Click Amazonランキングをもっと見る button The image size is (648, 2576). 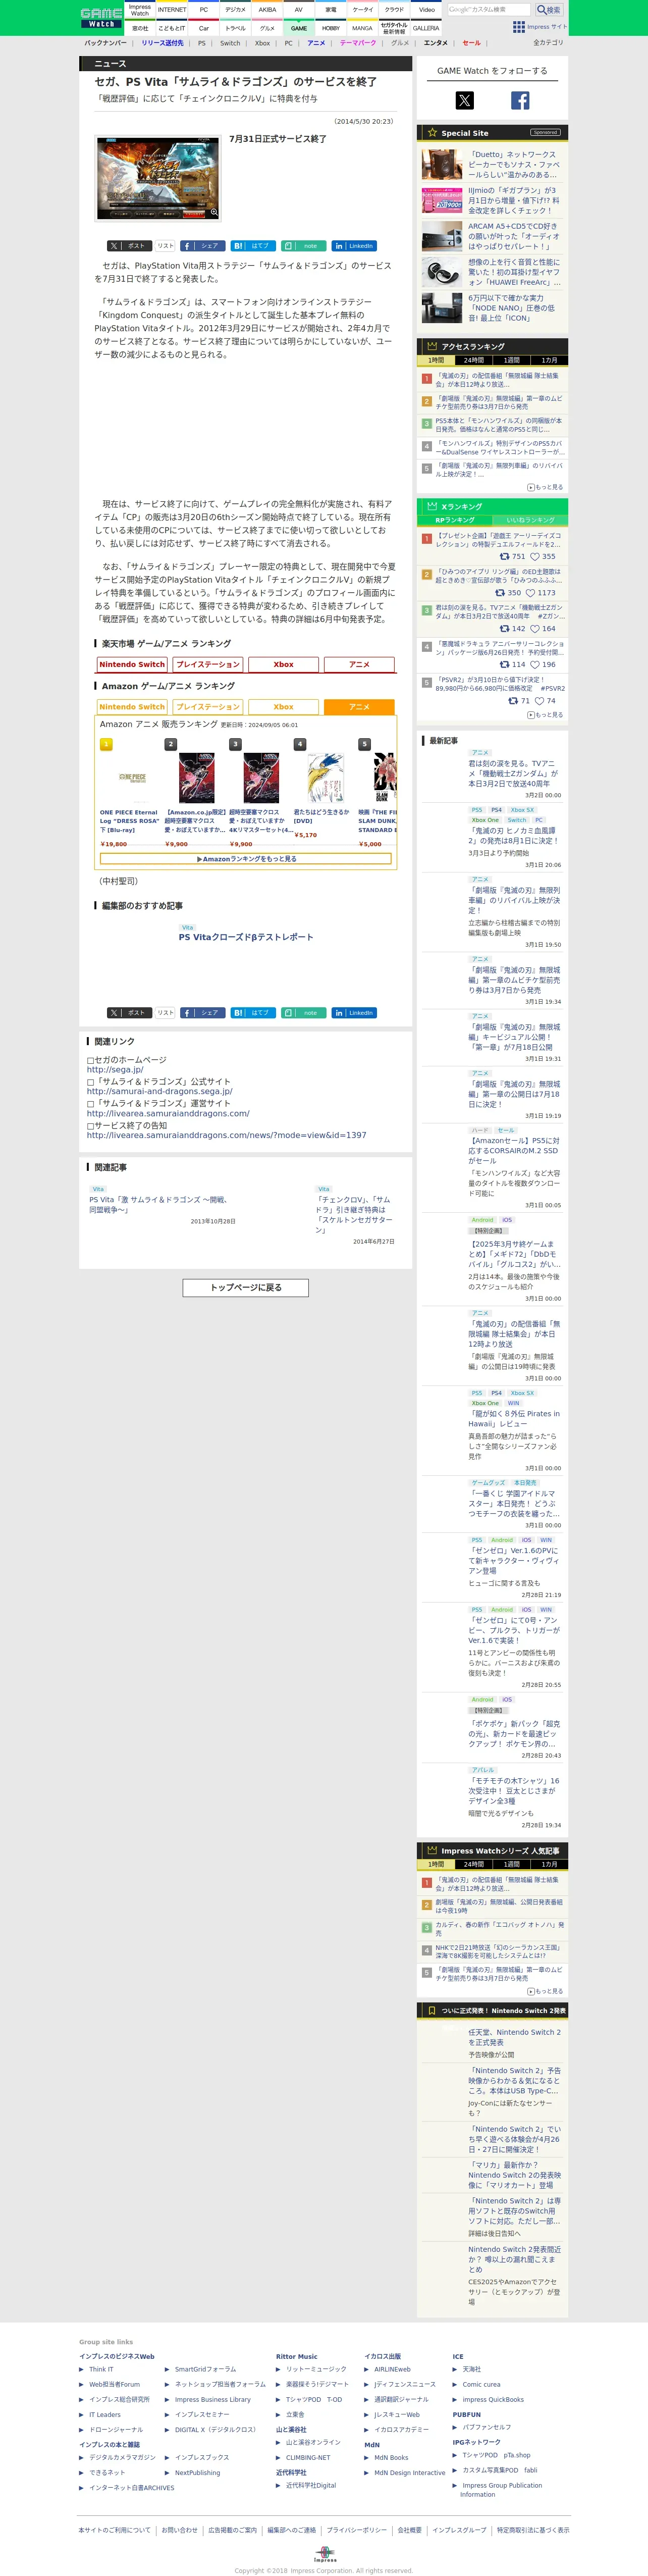coord(246,859)
